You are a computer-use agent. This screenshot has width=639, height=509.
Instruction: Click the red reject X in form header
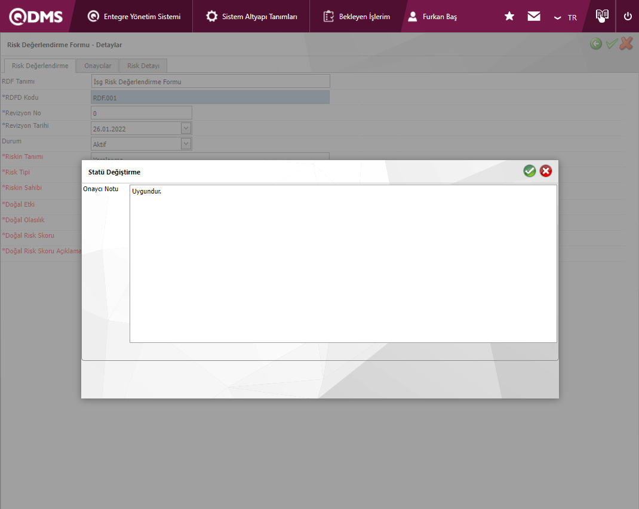click(626, 44)
